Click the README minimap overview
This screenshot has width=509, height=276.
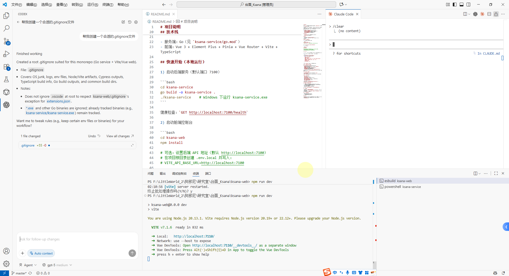pos(313,61)
